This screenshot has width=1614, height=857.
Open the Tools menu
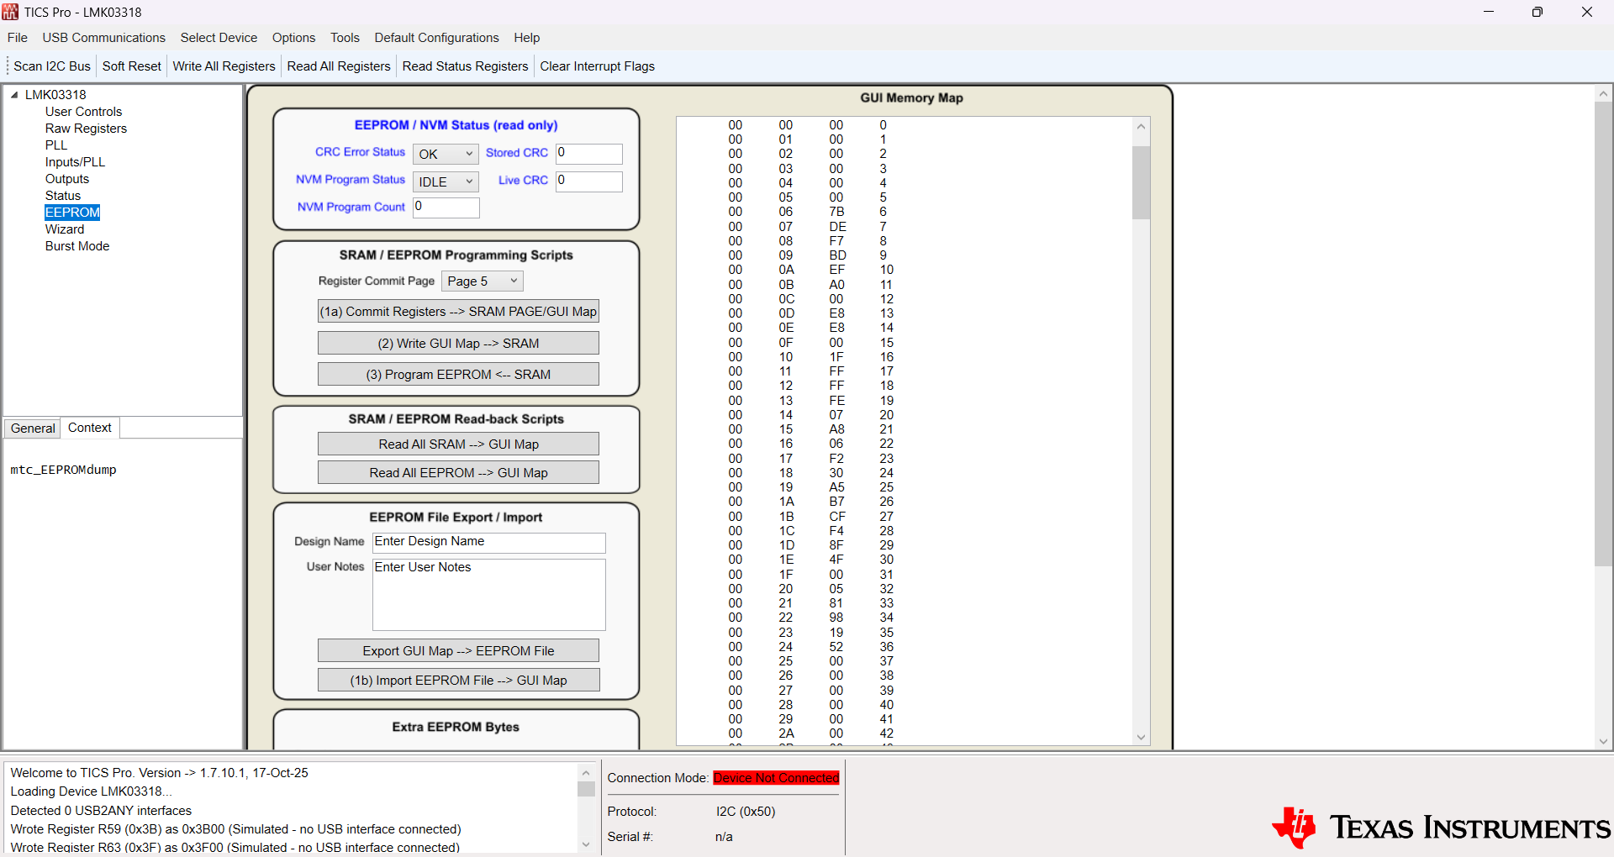click(x=345, y=38)
